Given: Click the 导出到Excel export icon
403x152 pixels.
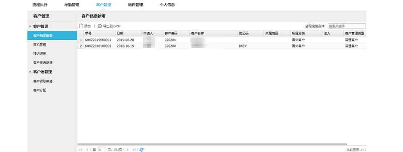Looking at the screenshot, I should tap(100, 26).
